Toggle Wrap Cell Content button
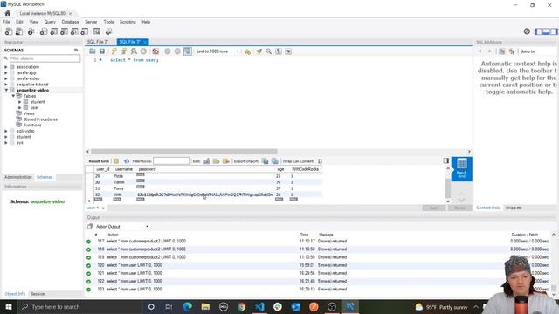 (x=320, y=161)
